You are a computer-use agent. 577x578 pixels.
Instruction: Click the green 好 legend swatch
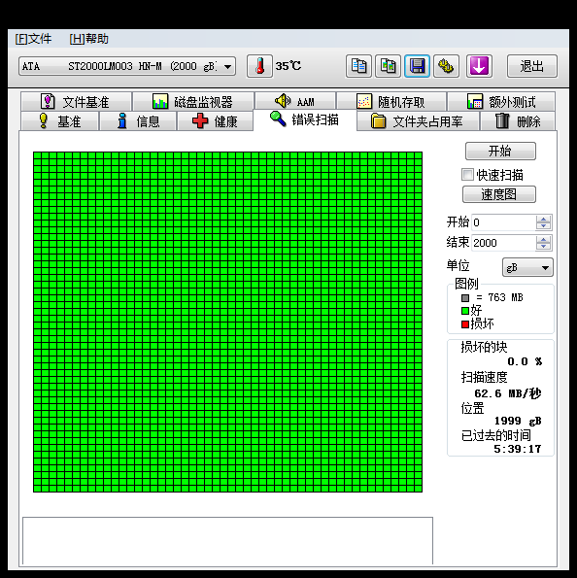pyautogui.click(x=465, y=311)
